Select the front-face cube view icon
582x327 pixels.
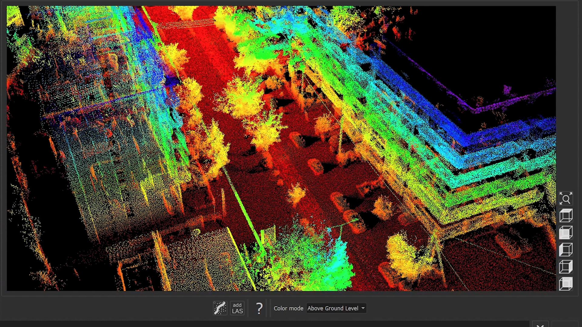(566, 233)
